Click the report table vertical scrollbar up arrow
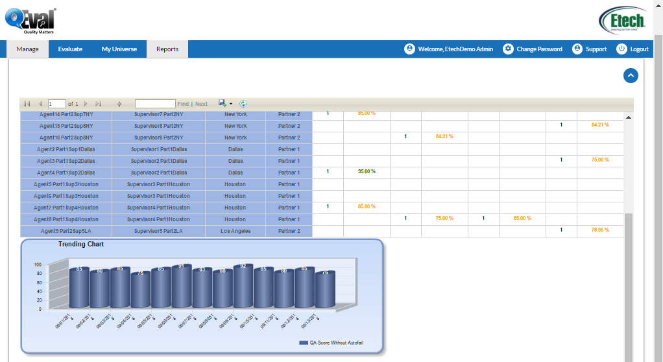Viewport: 663px width, 362px height. click(627, 117)
